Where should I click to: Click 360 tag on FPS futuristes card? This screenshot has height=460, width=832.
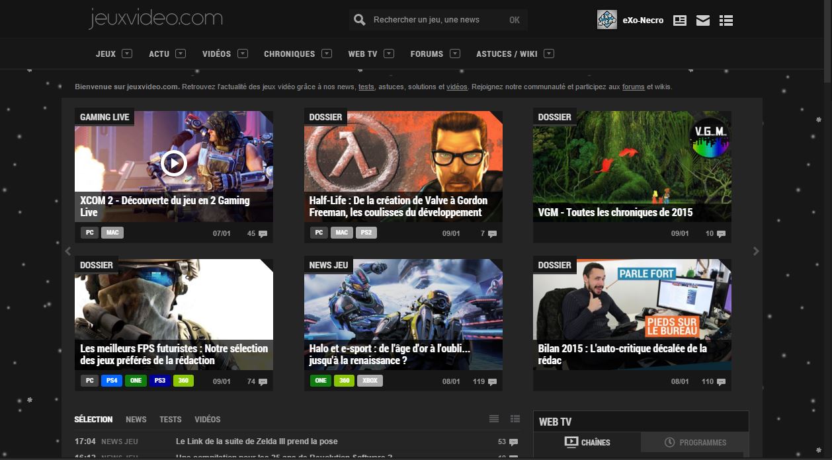(x=183, y=381)
